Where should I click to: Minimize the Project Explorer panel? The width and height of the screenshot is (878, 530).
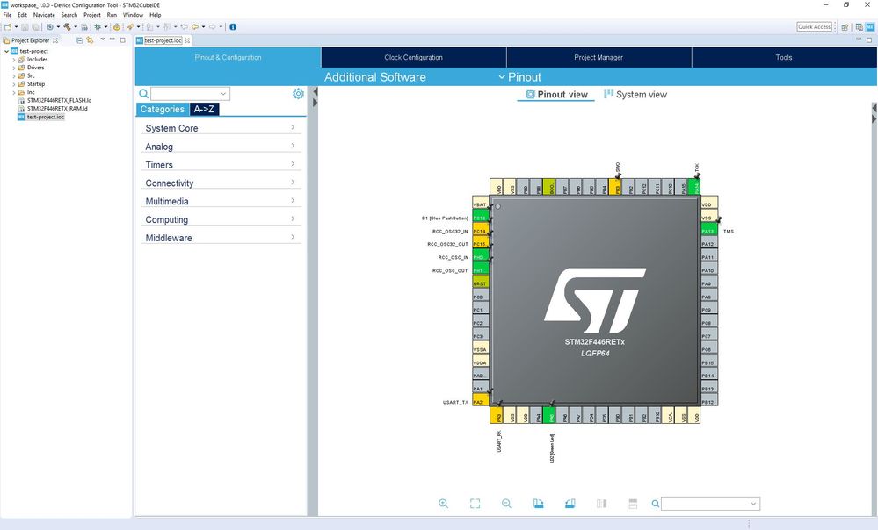[112, 39]
